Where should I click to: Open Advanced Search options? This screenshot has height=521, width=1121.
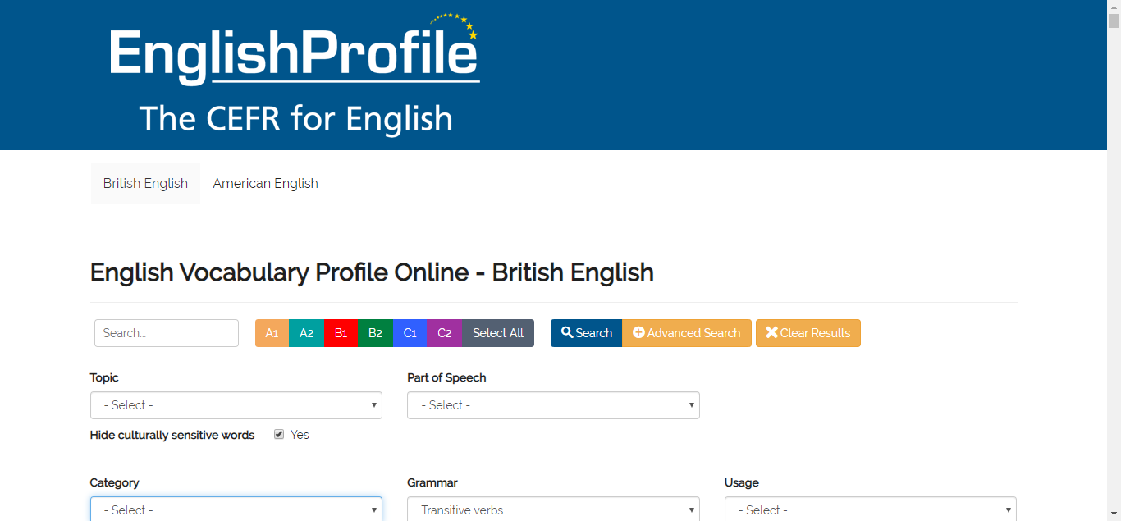(687, 333)
